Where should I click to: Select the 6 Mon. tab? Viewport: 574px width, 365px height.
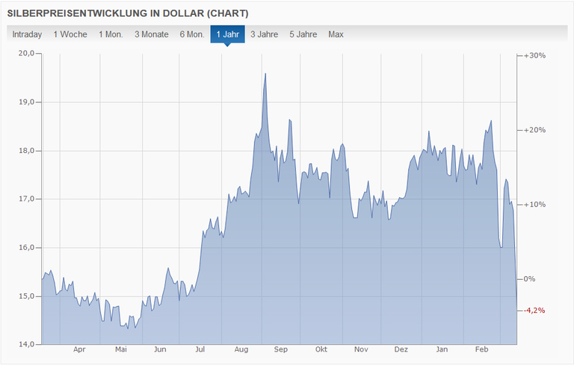(x=192, y=34)
